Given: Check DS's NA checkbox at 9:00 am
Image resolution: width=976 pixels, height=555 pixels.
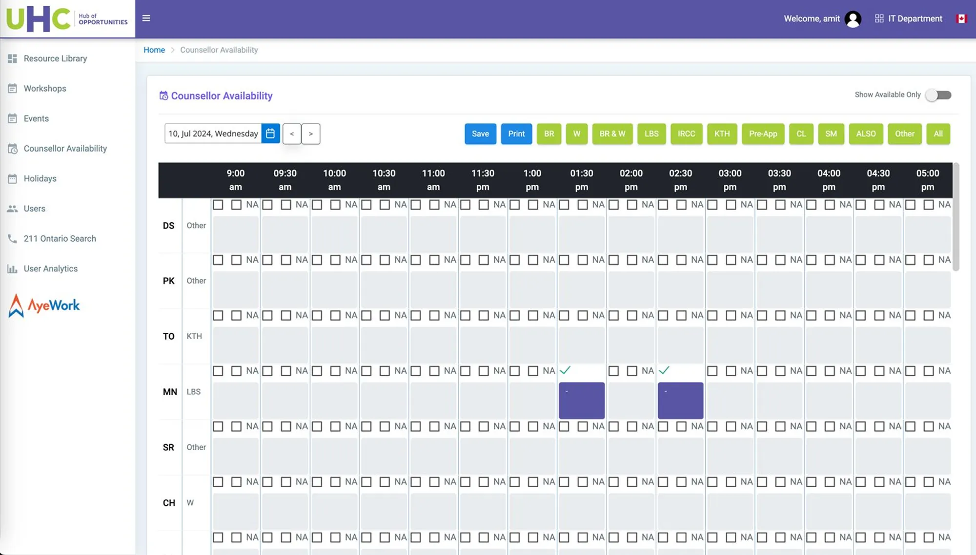Looking at the screenshot, I should [236, 205].
